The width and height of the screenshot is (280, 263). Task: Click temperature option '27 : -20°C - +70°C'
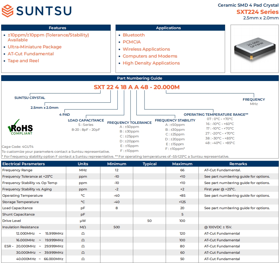(220, 133)
